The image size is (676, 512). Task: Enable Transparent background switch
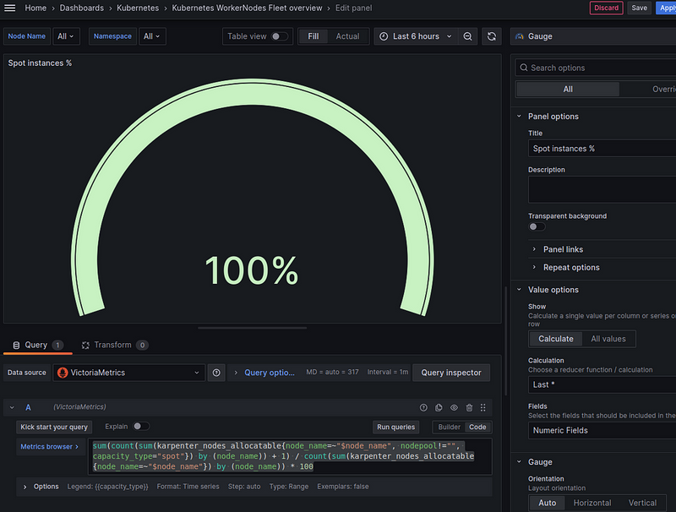point(537,226)
